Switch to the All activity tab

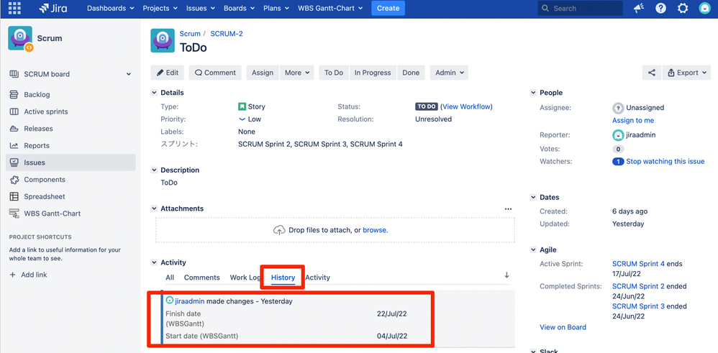point(170,278)
